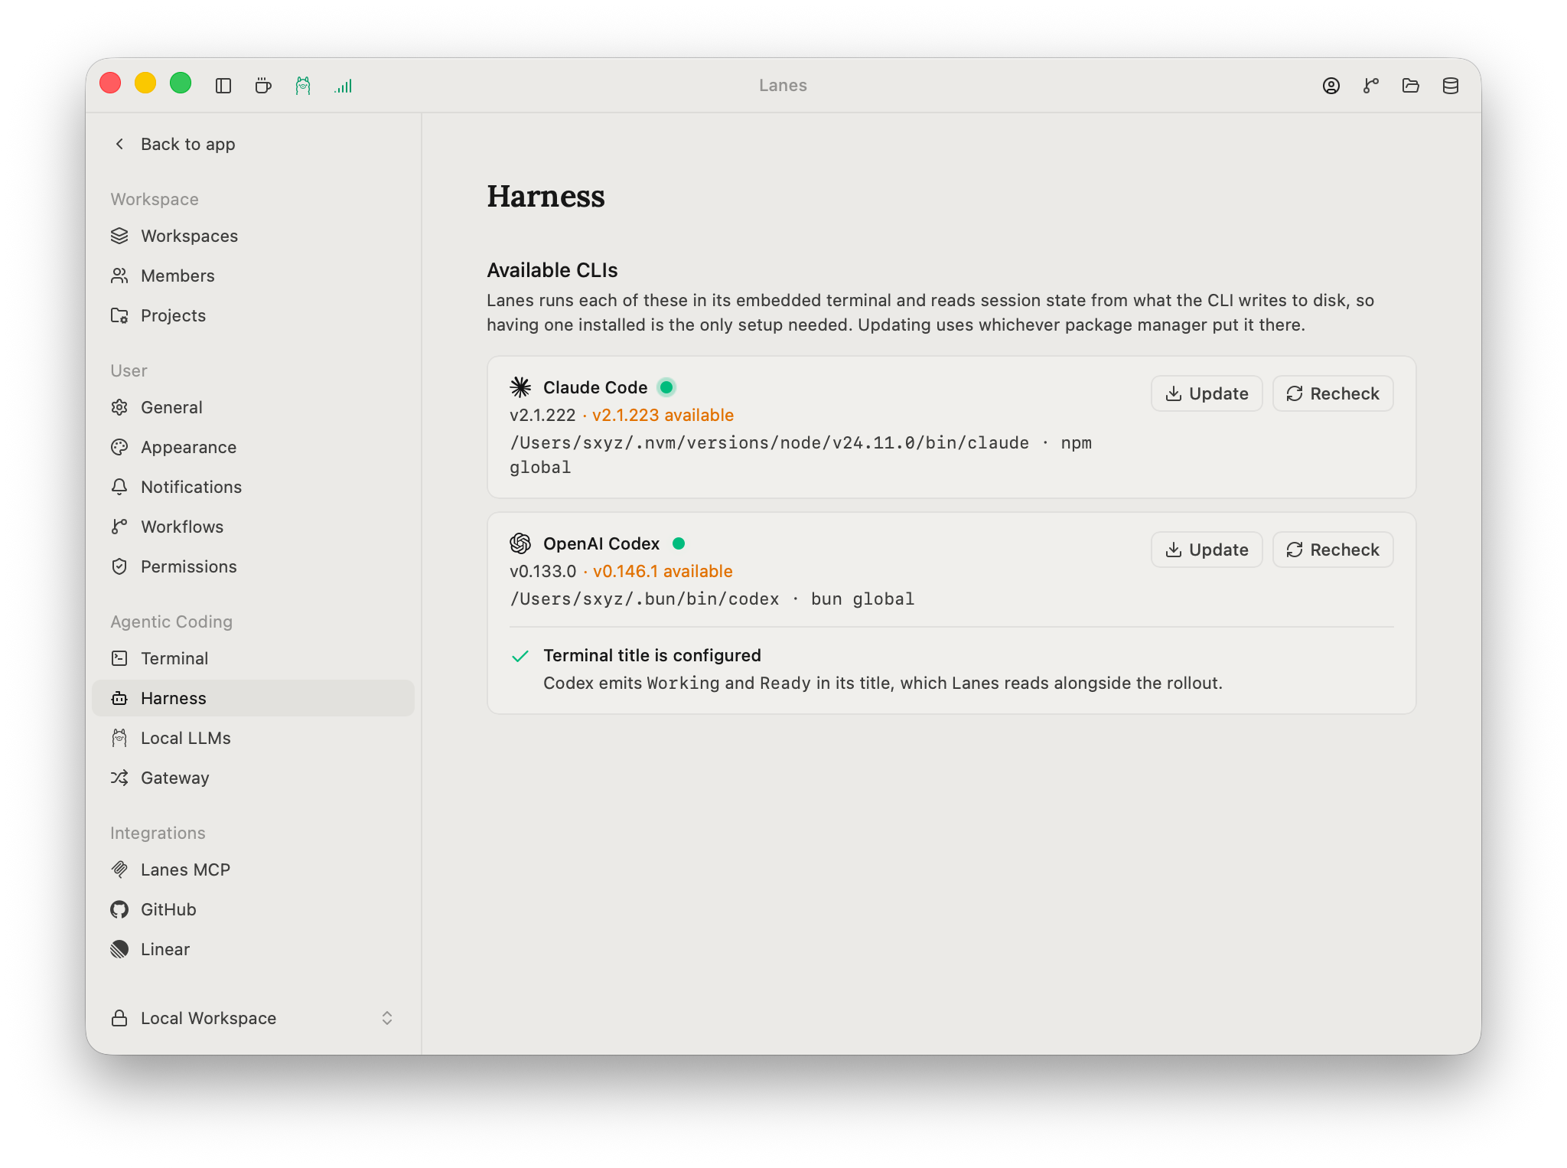This screenshot has width=1567, height=1168.
Task: Select the Harness sidebar item
Action: pos(253,698)
